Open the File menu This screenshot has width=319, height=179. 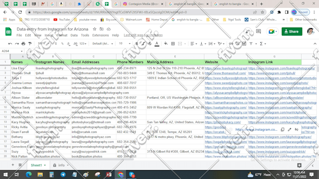[x=19, y=35]
